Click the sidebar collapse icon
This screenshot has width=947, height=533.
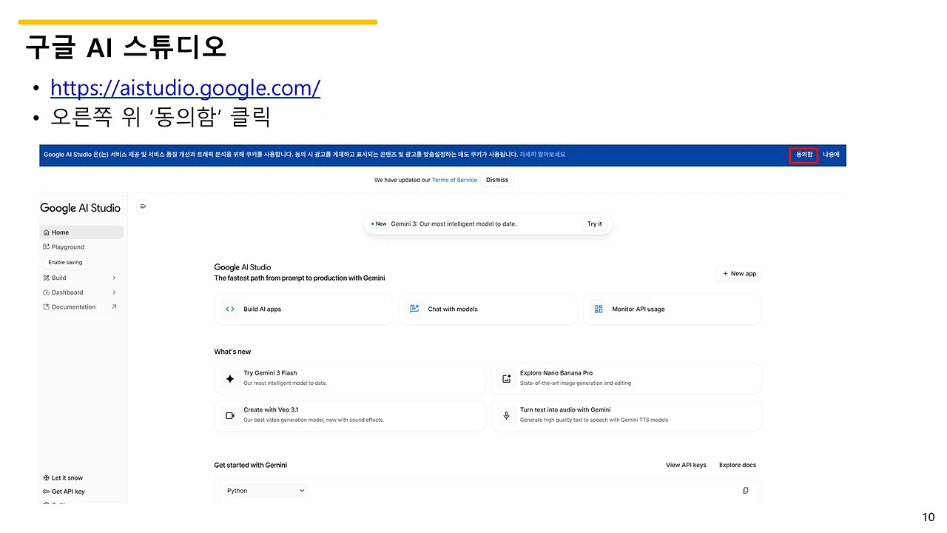pos(143,207)
